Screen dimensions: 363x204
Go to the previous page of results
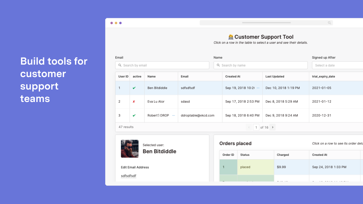click(x=249, y=127)
